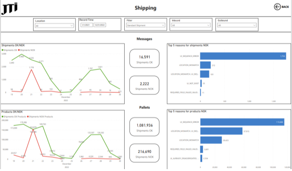Click the red Shipments NOK Products legend marker
Image resolution: width=292 pixels, height=171 pixels.
tap(28, 117)
